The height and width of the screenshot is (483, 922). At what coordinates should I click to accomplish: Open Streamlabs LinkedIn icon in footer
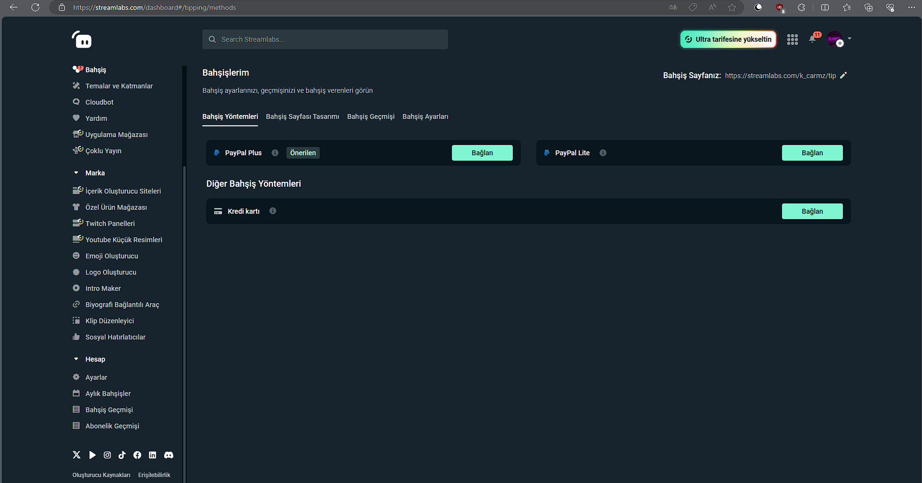[152, 455]
